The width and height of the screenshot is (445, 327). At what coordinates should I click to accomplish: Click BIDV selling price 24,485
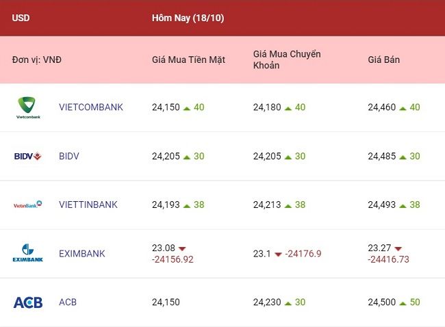pyautogui.click(x=382, y=156)
